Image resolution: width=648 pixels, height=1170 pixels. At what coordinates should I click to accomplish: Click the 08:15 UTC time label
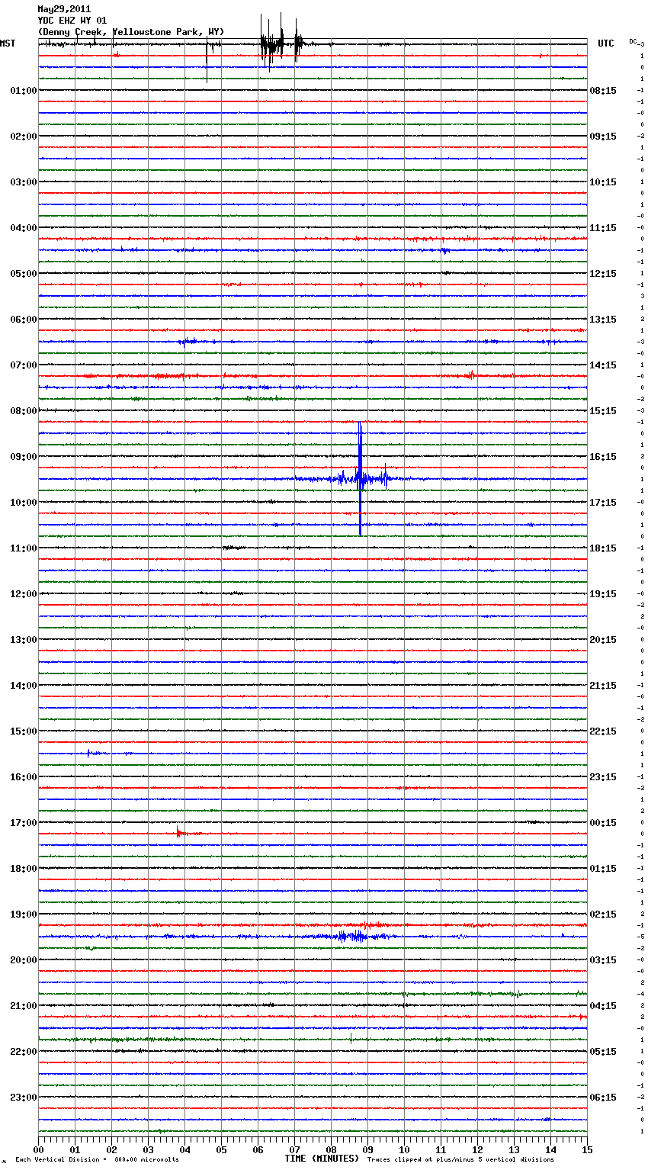click(603, 91)
